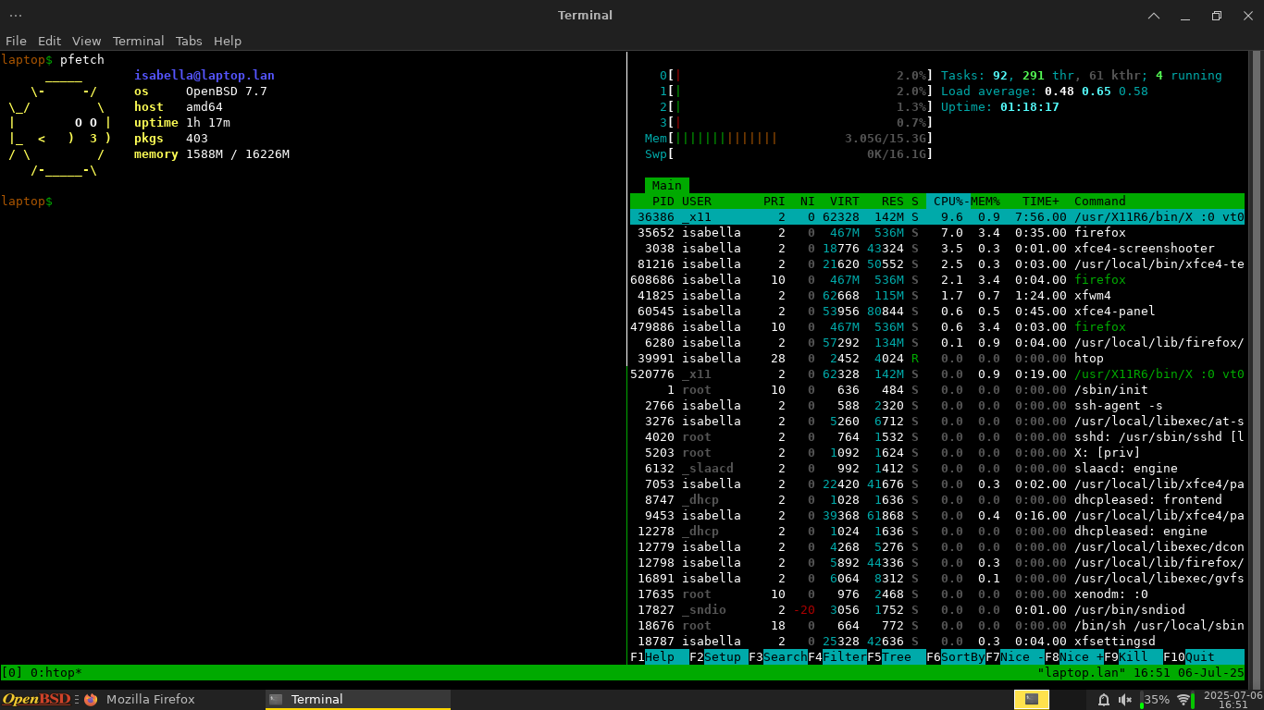Select the /sbin/init process row
This screenshot has height=710, width=1264.
coord(937,389)
